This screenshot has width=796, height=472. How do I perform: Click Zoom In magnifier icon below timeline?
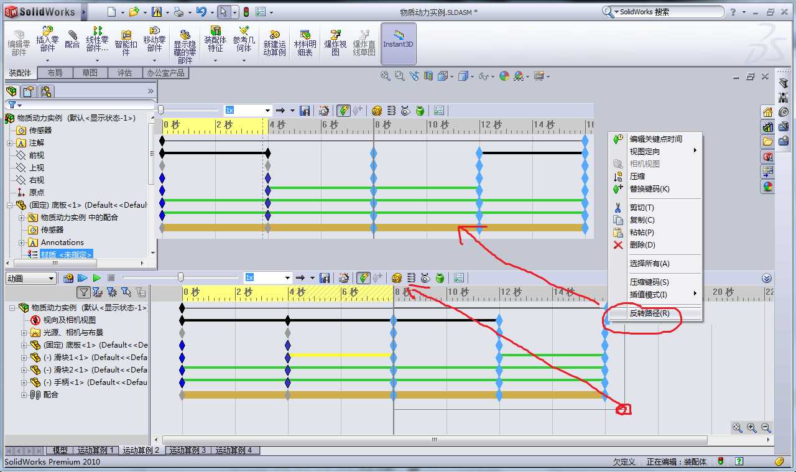[x=752, y=427]
